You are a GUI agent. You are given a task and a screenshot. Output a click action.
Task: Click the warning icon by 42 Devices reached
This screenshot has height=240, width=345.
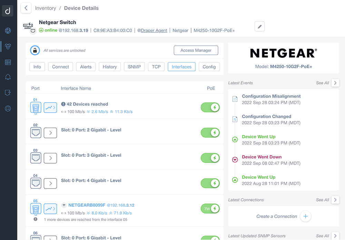coord(63,104)
